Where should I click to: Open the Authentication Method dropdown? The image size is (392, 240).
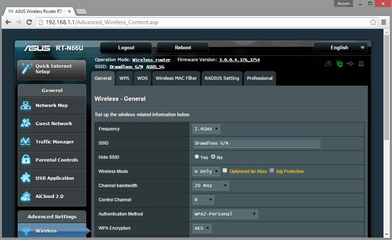(x=225, y=214)
